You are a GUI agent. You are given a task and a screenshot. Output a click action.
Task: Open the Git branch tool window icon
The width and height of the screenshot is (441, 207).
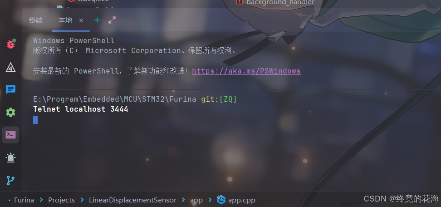[x=11, y=180]
